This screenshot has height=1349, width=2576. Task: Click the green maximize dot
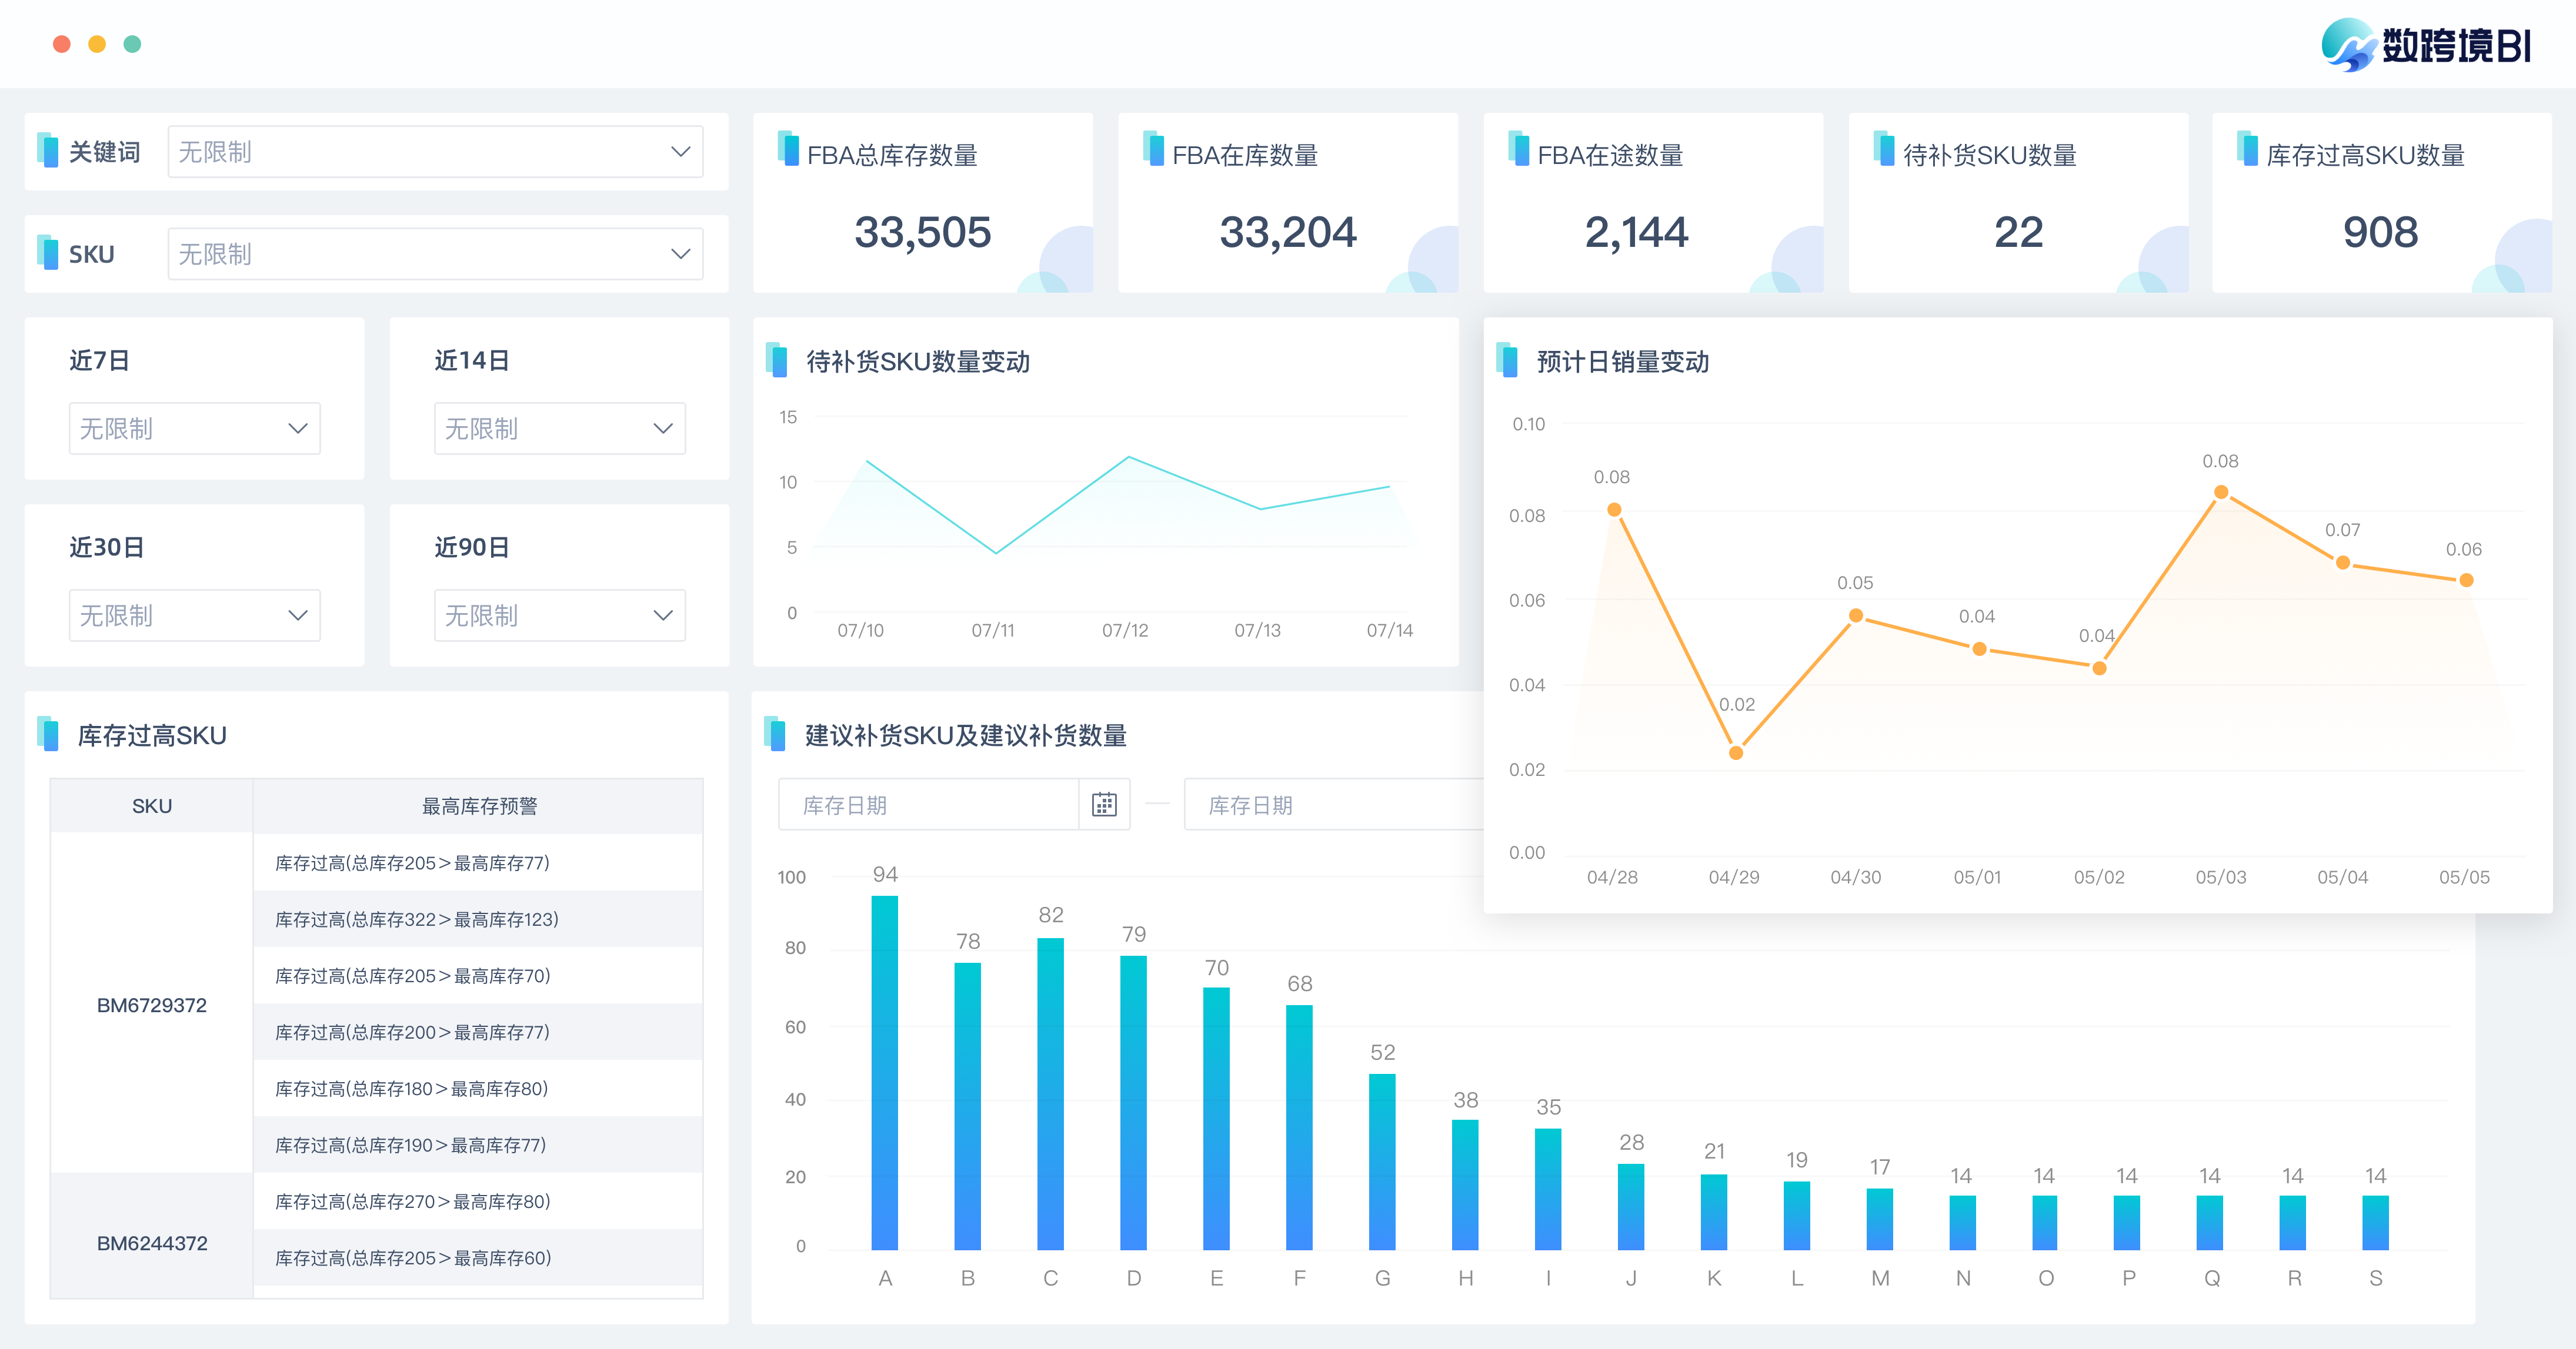[132, 44]
